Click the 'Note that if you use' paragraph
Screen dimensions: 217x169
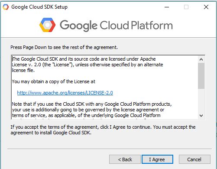[92, 110]
